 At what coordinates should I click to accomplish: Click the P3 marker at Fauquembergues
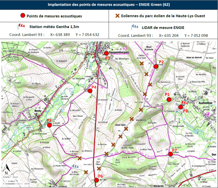click(x=106, y=53)
